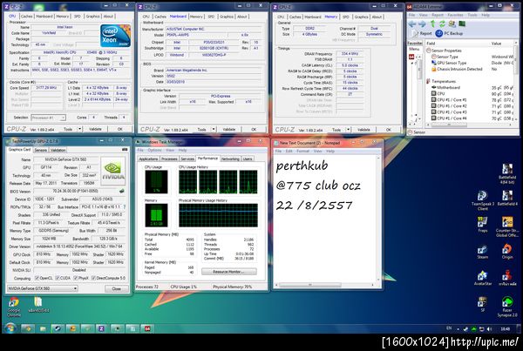Click Sensor Type row icon in AIDA64
The width and height of the screenshot is (523, 351).
point(434,57)
